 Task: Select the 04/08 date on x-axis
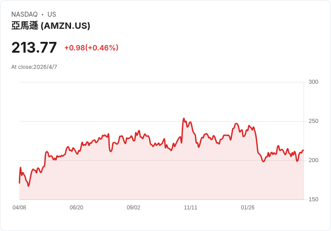click(x=19, y=208)
